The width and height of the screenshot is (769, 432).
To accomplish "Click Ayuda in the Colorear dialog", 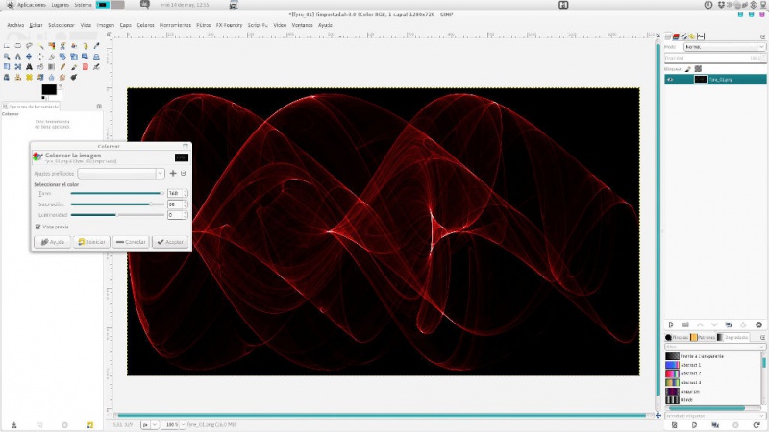I will click(x=53, y=242).
